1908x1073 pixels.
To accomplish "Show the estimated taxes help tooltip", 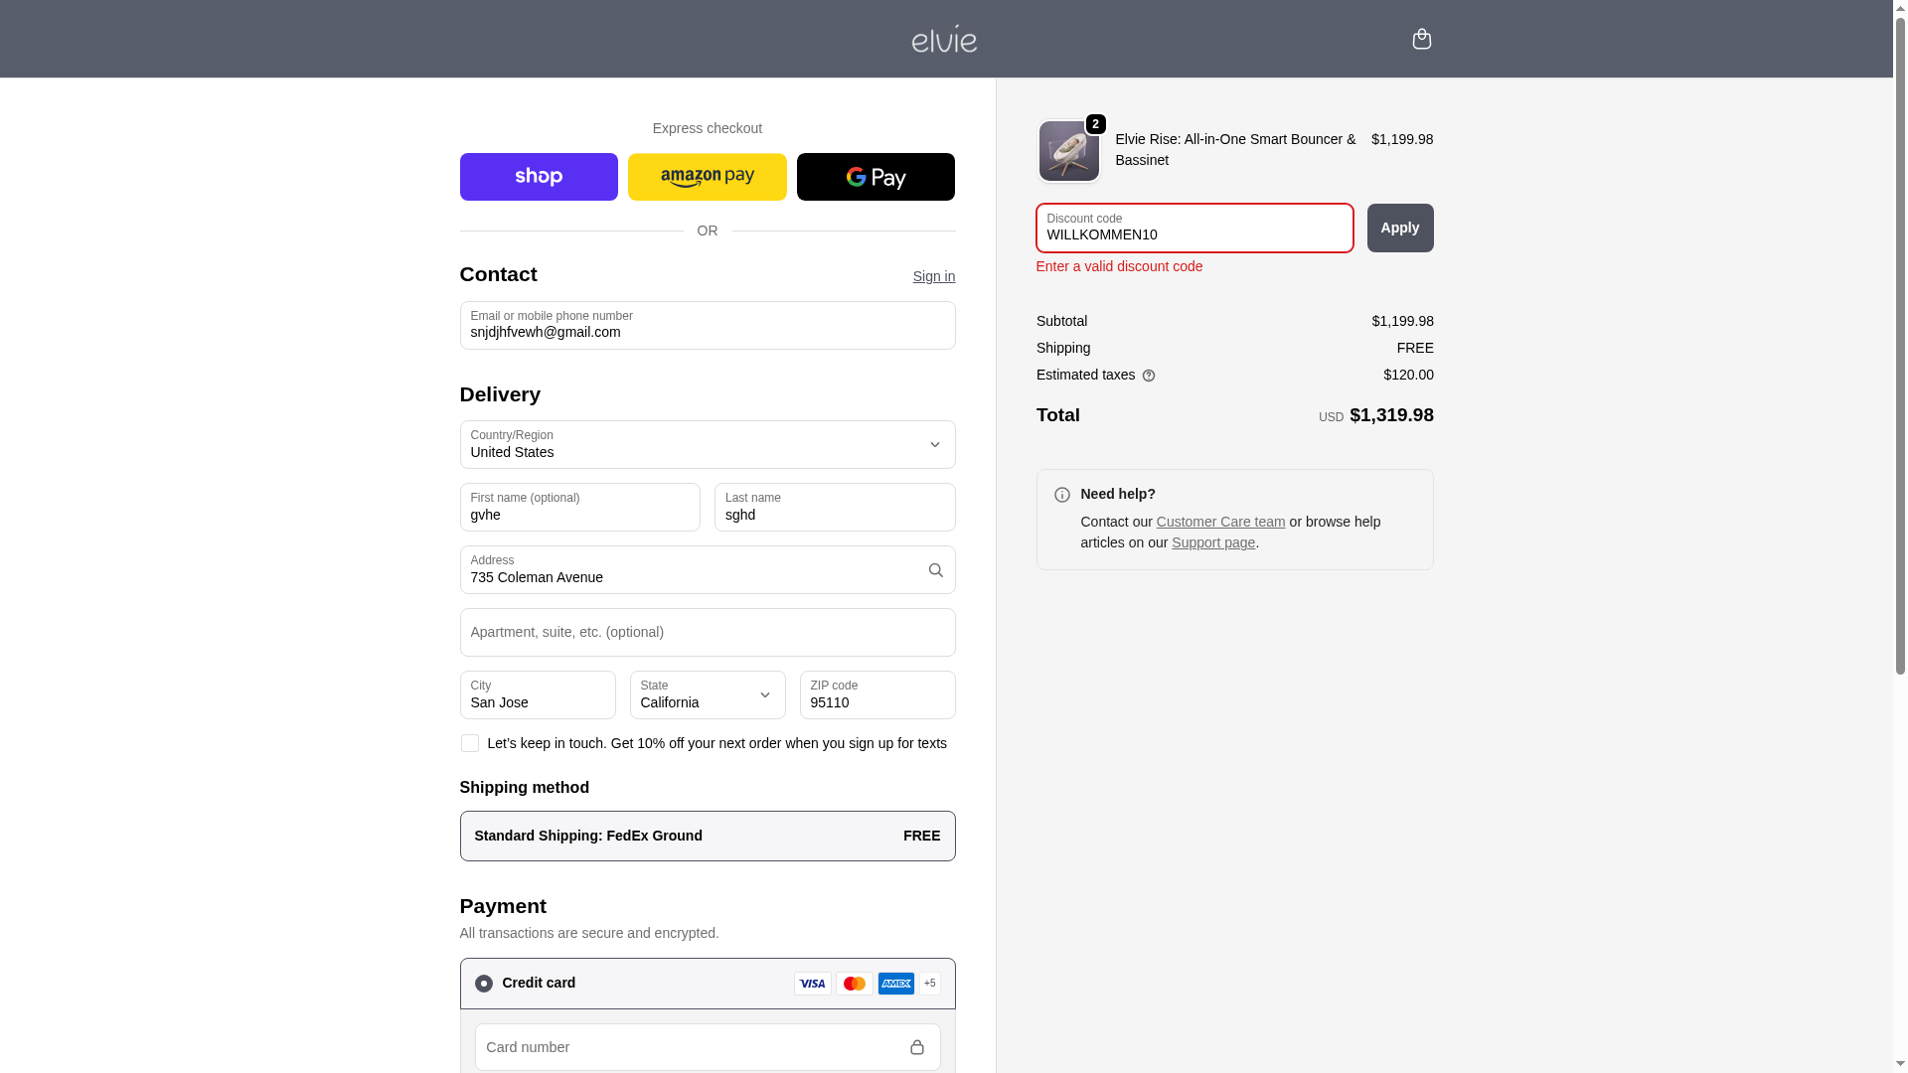I will (x=1149, y=376).
